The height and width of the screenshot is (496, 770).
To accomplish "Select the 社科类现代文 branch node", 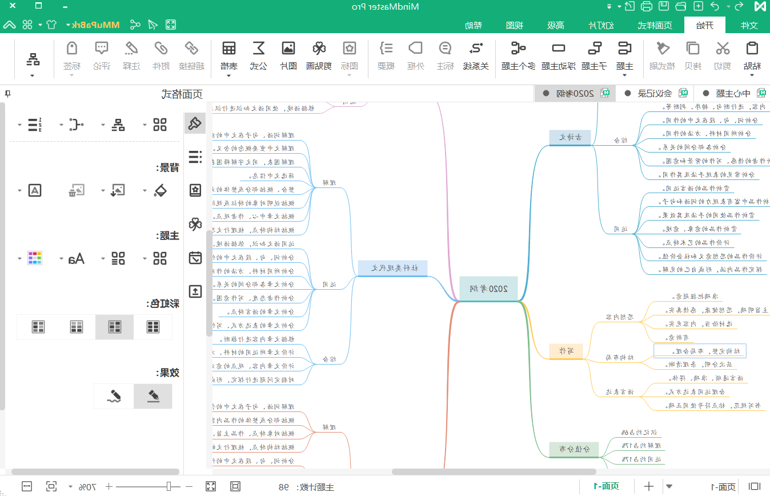I will 392,268.
